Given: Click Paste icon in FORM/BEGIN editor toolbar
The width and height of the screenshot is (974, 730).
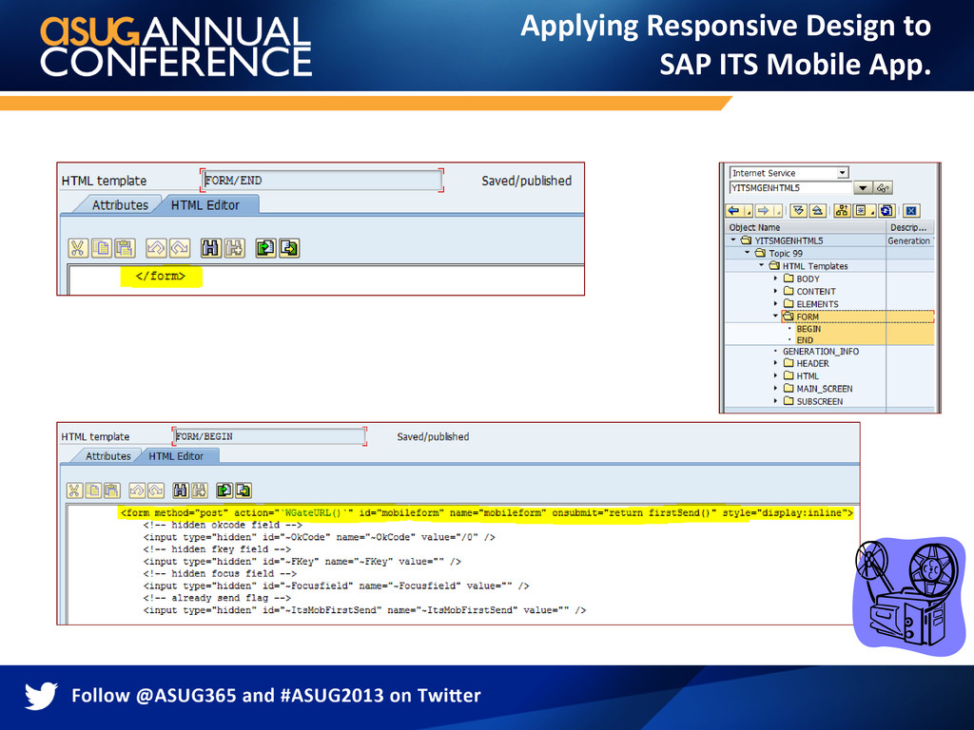Looking at the screenshot, I should coord(112,490).
